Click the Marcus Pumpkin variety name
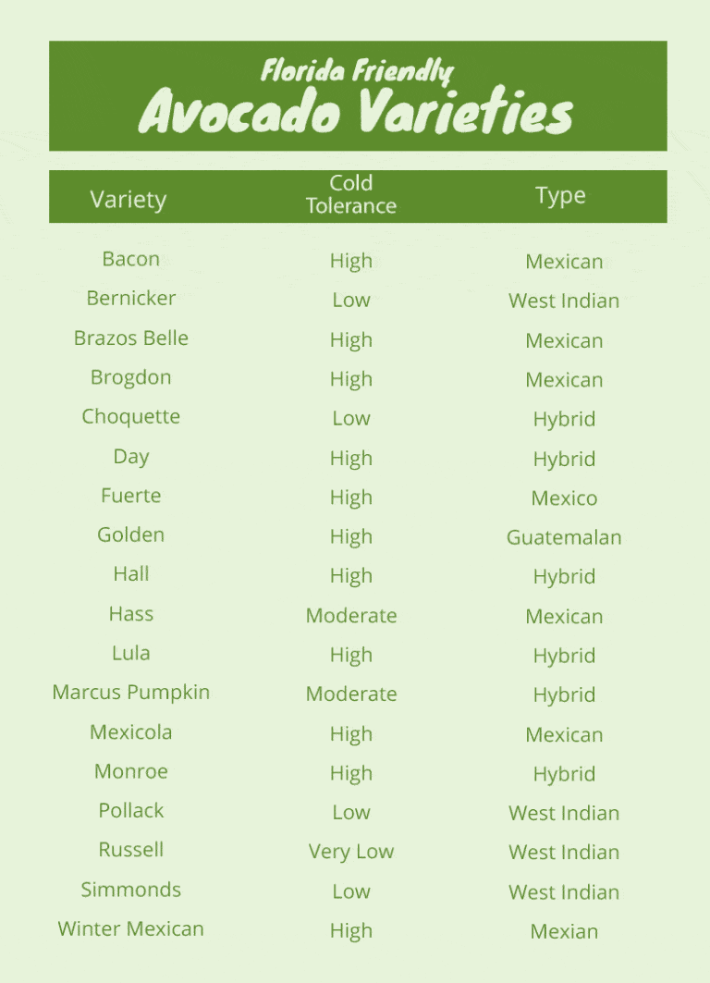The image size is (710, 983). [x=131, y=693]
